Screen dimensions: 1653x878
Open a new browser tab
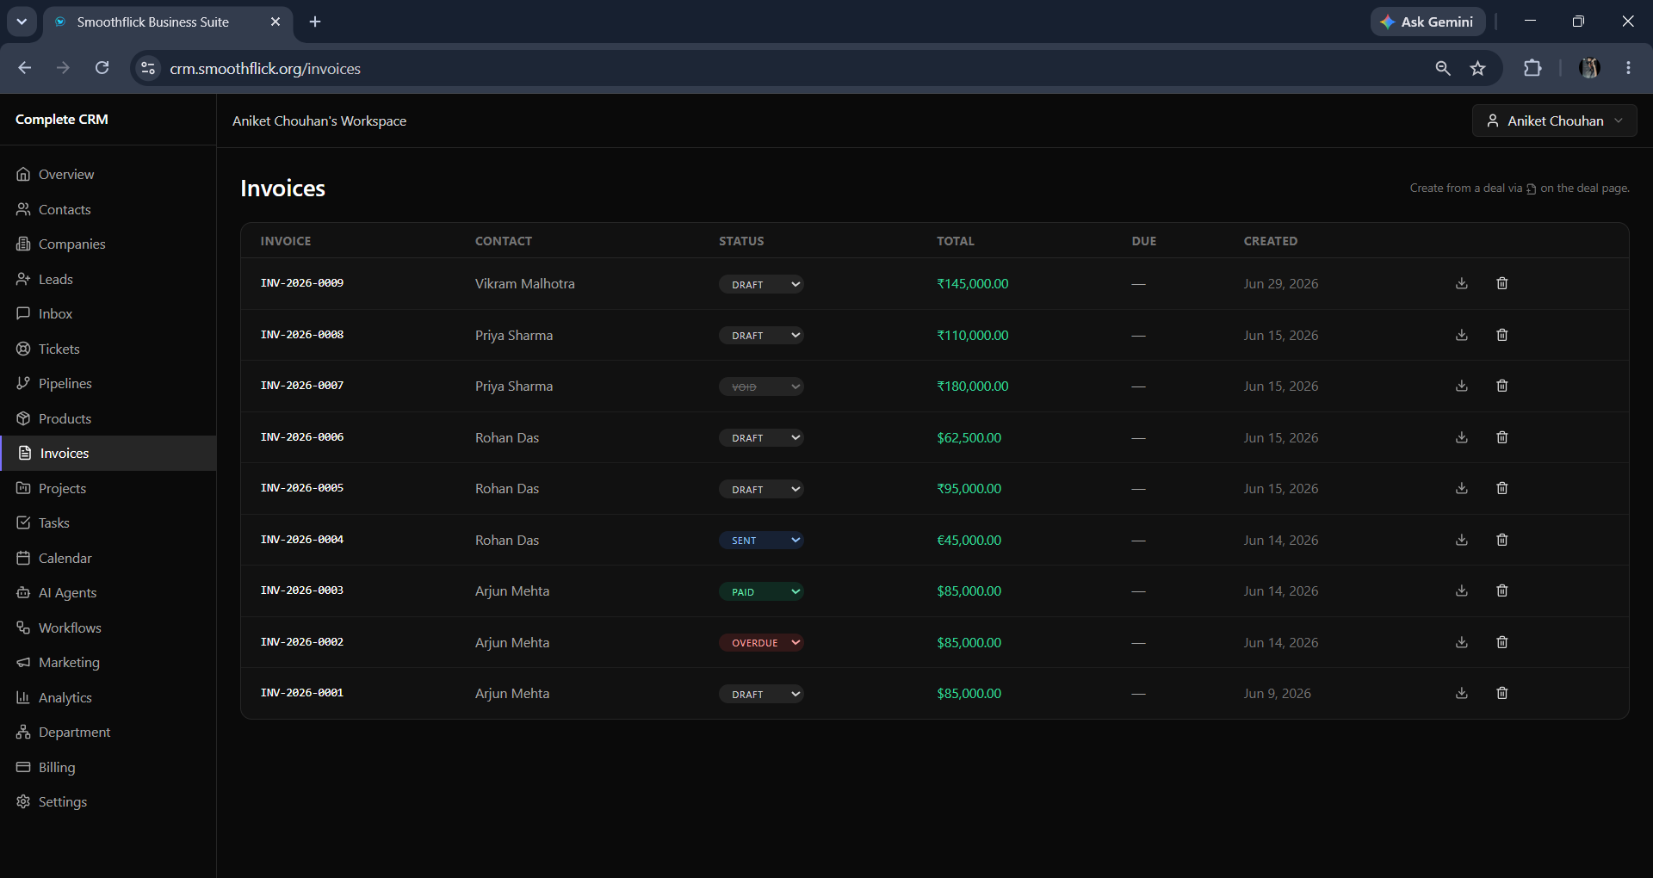(315, 22)
